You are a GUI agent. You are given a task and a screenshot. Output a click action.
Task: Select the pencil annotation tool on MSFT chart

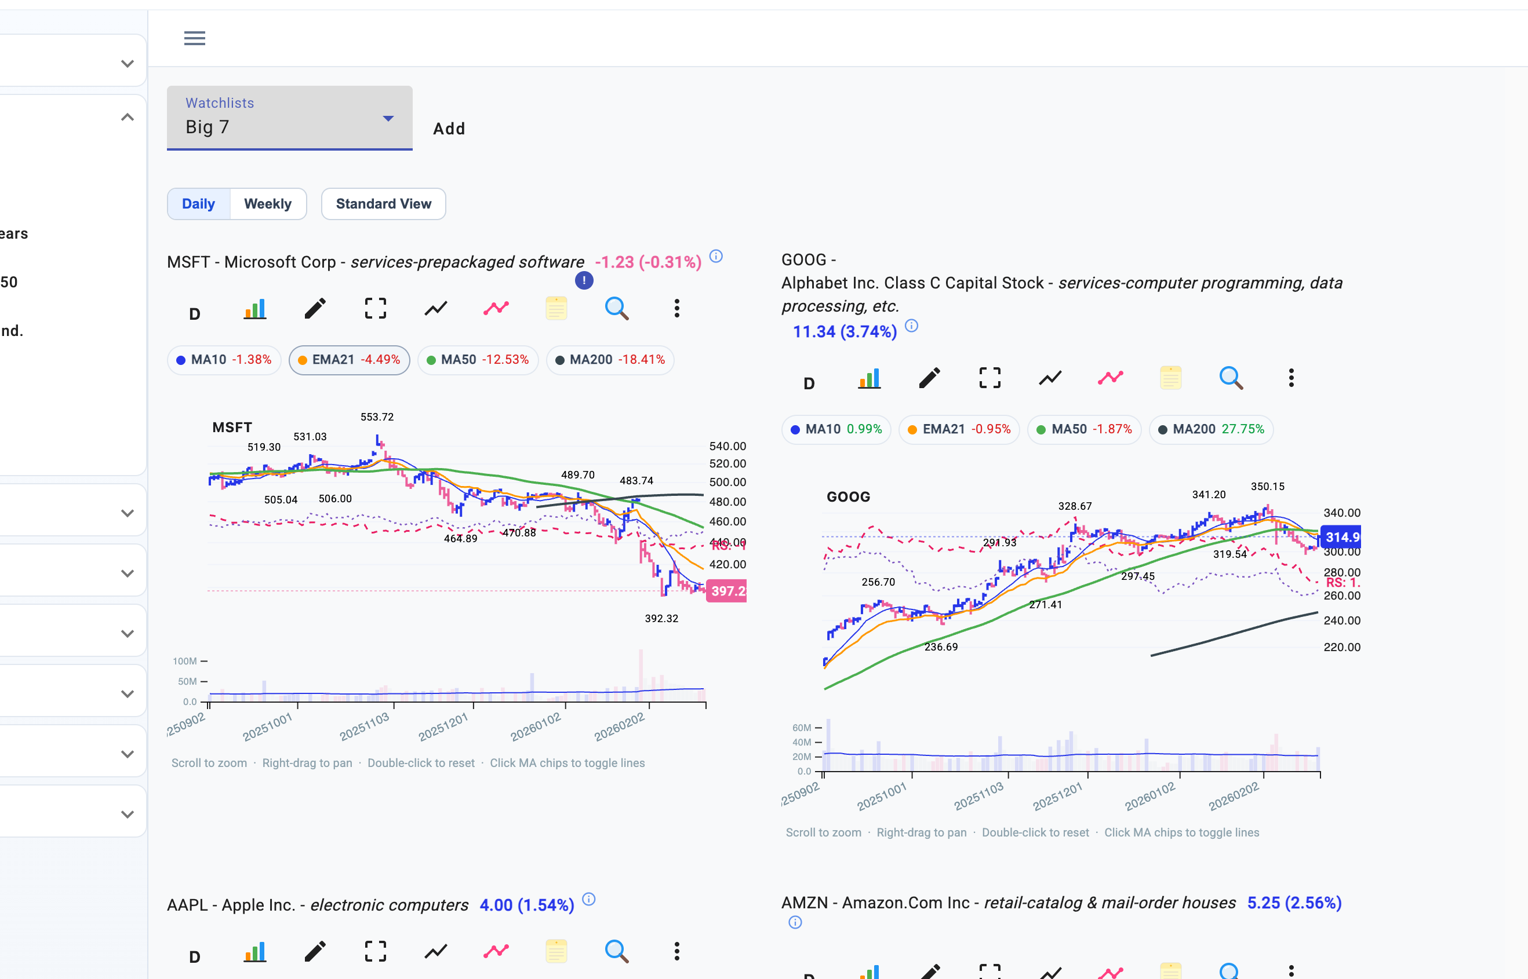(x=314, y=308)
